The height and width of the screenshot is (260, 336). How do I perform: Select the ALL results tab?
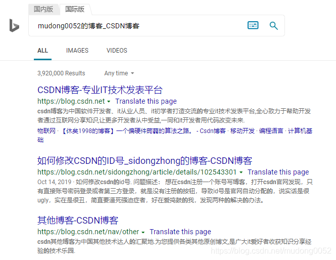42,51
